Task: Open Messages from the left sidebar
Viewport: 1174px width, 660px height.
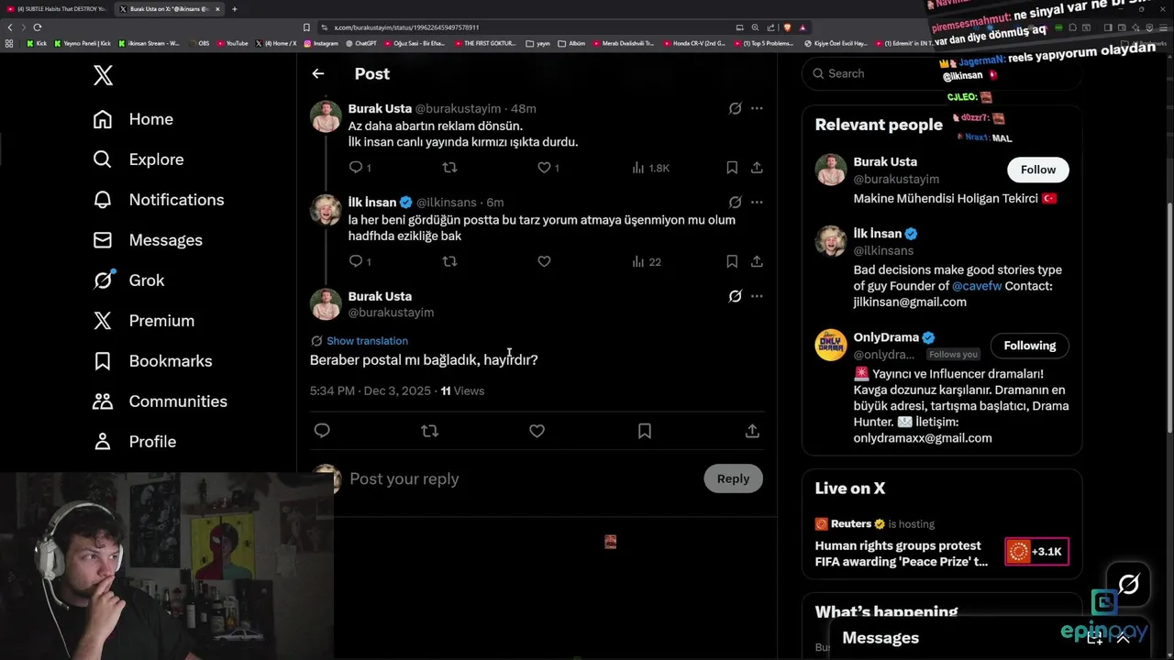Action: [148, 240]
